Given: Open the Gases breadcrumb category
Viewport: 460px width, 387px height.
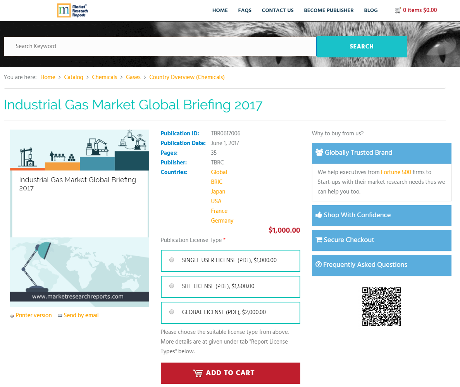Looking at the screenshot, I should pyautogui.click(x=133, y=77).
